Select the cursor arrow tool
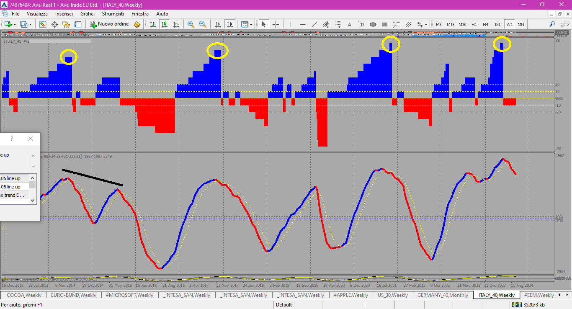The image size is (572, 309). tap(264, 24)
